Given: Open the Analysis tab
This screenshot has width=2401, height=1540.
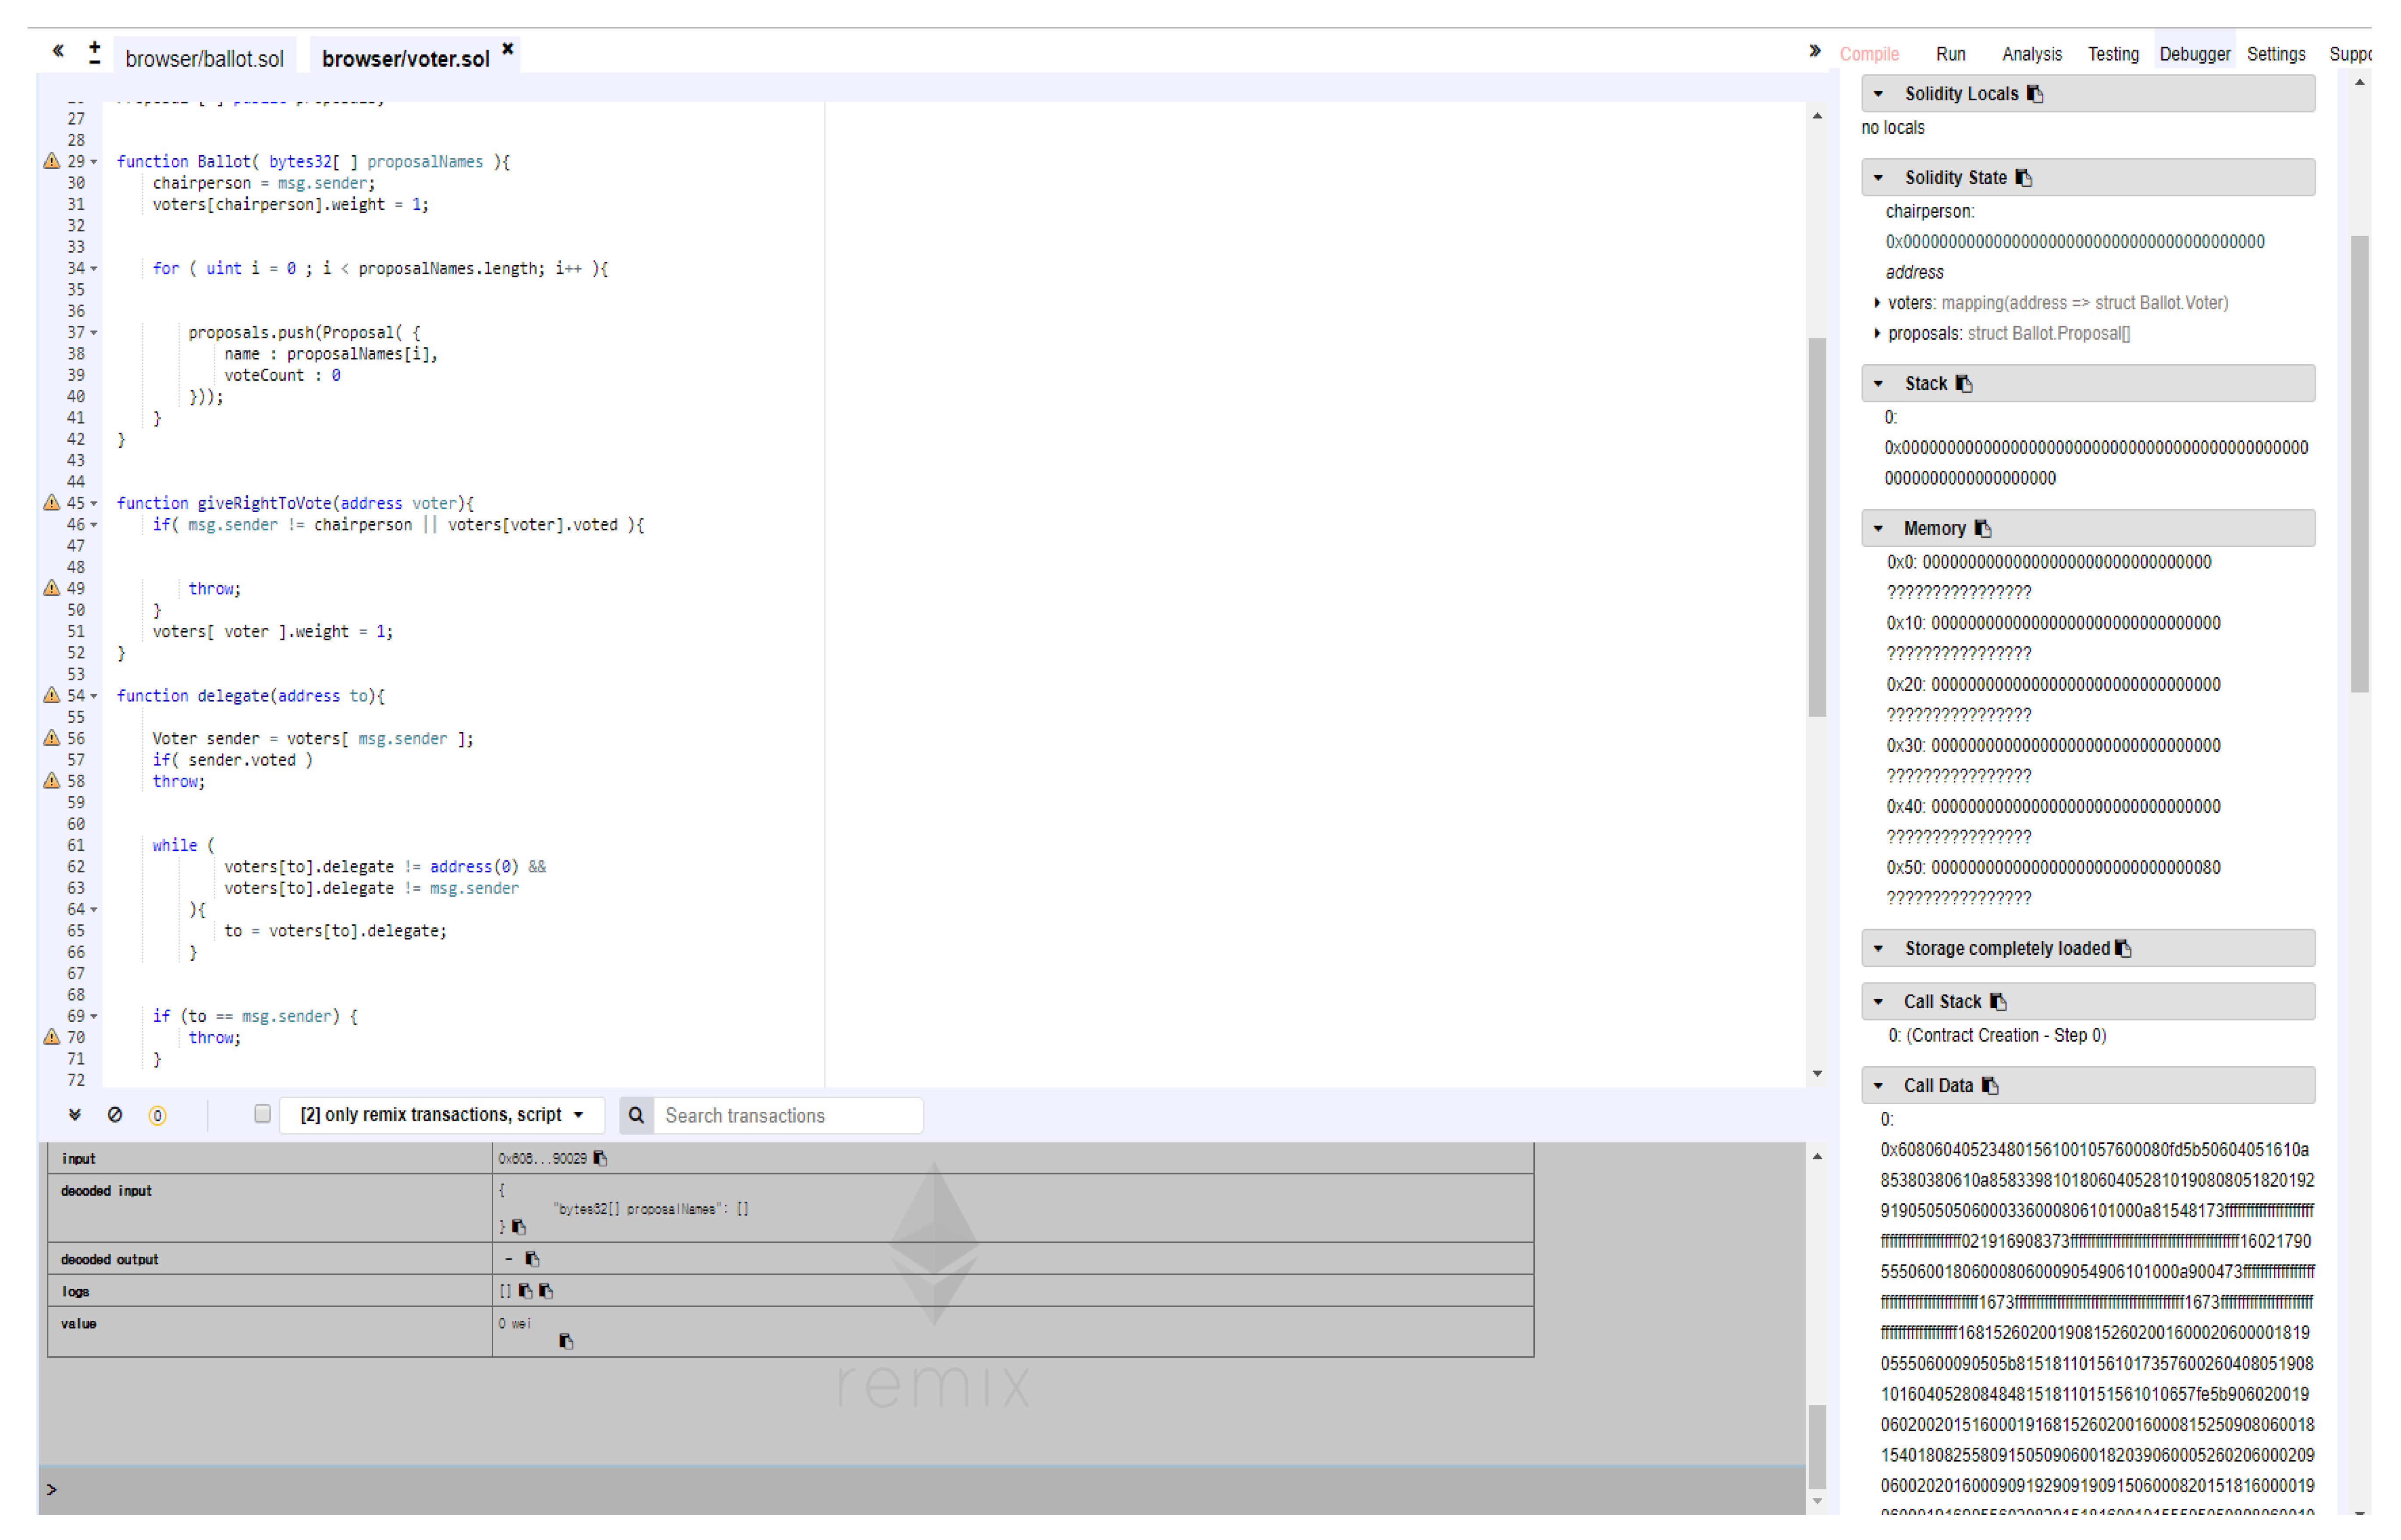Looking at the screenshot, I should coord(2031,54).
